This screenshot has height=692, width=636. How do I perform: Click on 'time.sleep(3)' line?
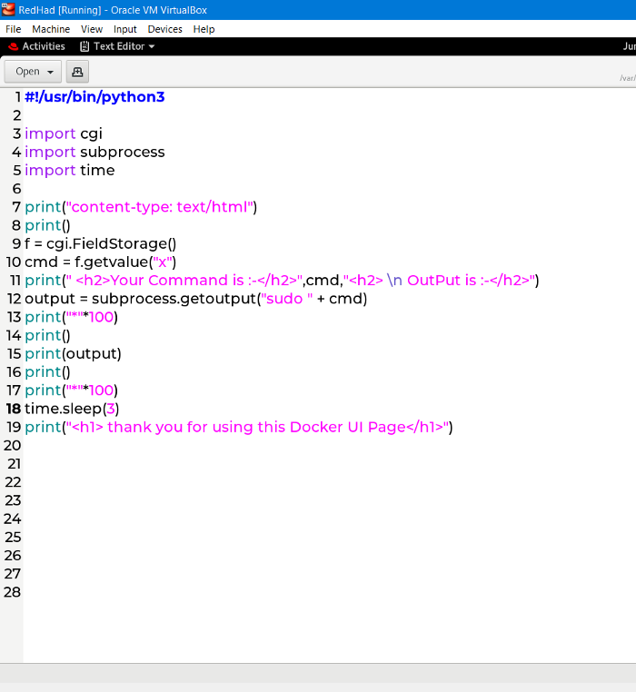(72, 409)
